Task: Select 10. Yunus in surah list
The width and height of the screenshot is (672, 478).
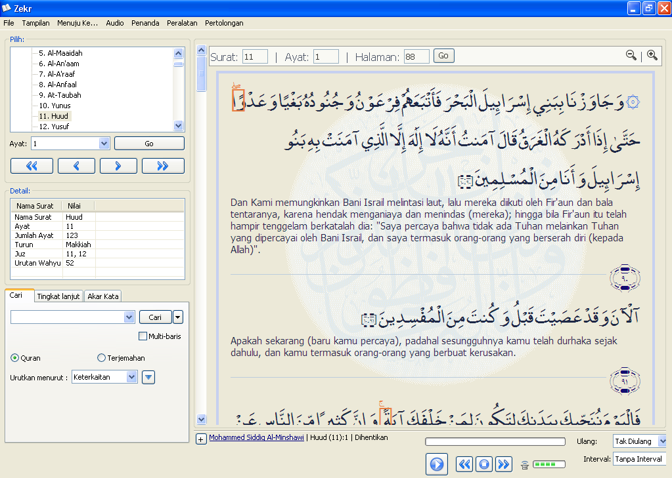Action: click(55, 106)
